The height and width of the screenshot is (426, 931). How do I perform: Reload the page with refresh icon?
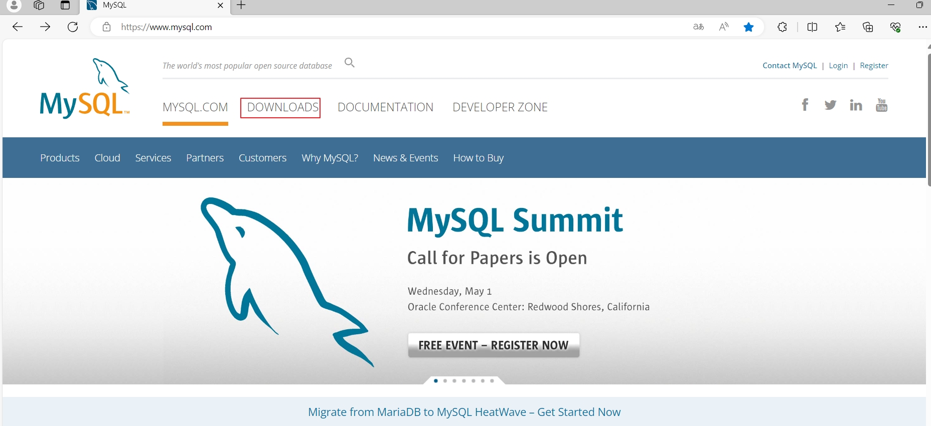[73, 27]
